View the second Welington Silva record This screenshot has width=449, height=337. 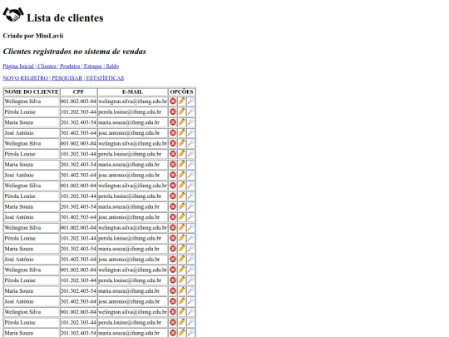[190, 143]
